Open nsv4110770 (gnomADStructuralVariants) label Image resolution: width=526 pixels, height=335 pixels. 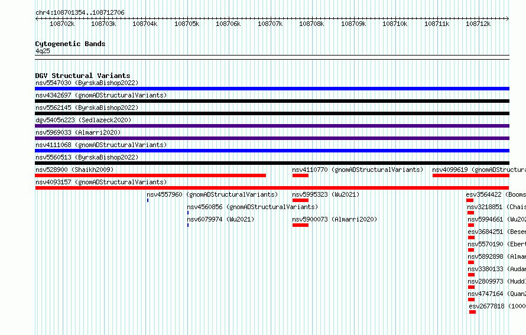tap(358, 170)
